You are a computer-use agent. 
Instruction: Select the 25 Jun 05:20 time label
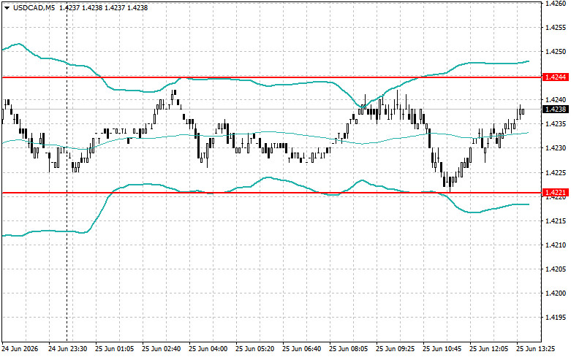[x=255, y=349]
